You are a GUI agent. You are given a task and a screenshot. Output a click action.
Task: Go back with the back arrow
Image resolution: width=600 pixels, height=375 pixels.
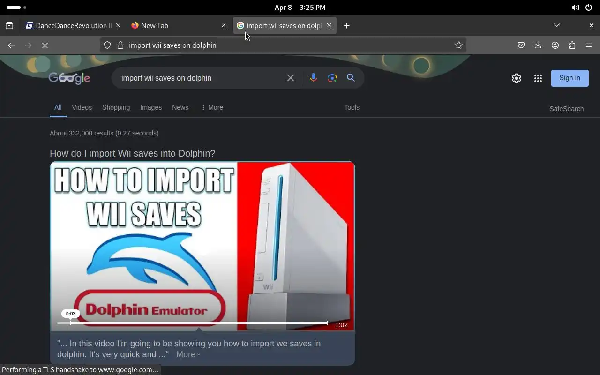pos(11,45)
